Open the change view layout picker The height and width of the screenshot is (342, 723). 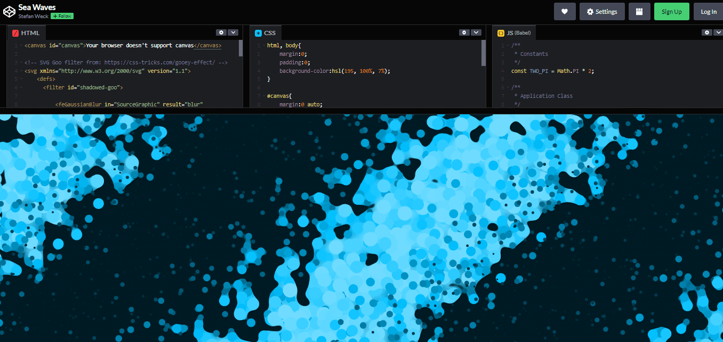click(x=639, y=11)
